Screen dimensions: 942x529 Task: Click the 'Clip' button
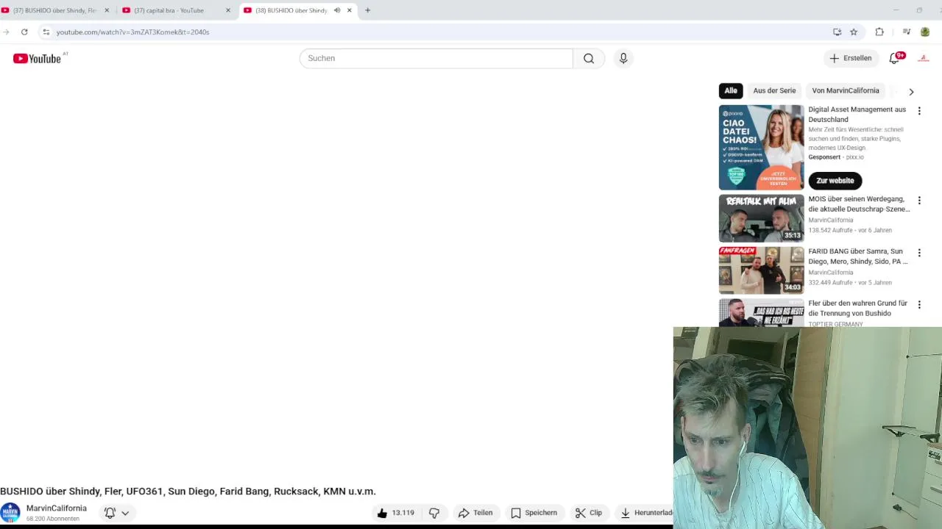pyautogui.click(x=589, y=513)
